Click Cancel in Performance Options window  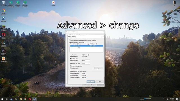tap(93, 85)
